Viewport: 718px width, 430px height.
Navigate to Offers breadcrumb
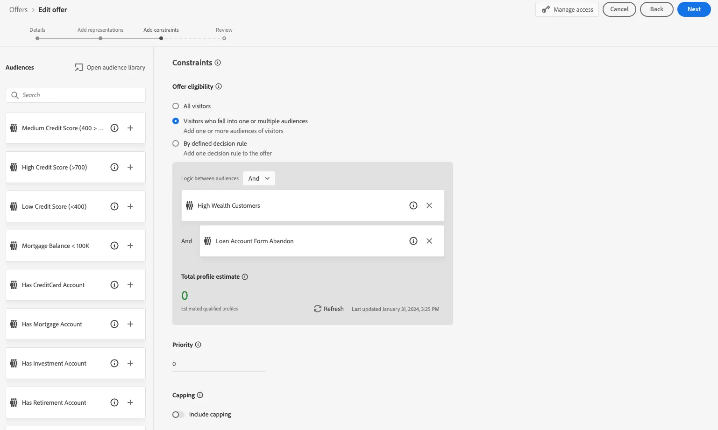point(19,9)
